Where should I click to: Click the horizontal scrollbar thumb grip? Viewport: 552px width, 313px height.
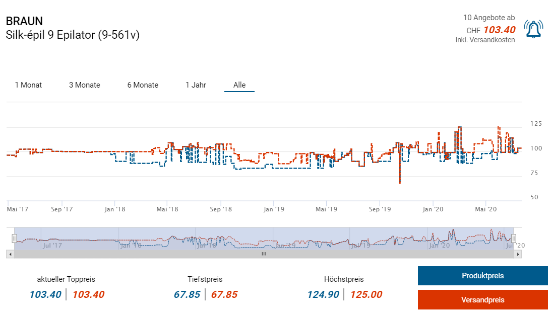263,255
